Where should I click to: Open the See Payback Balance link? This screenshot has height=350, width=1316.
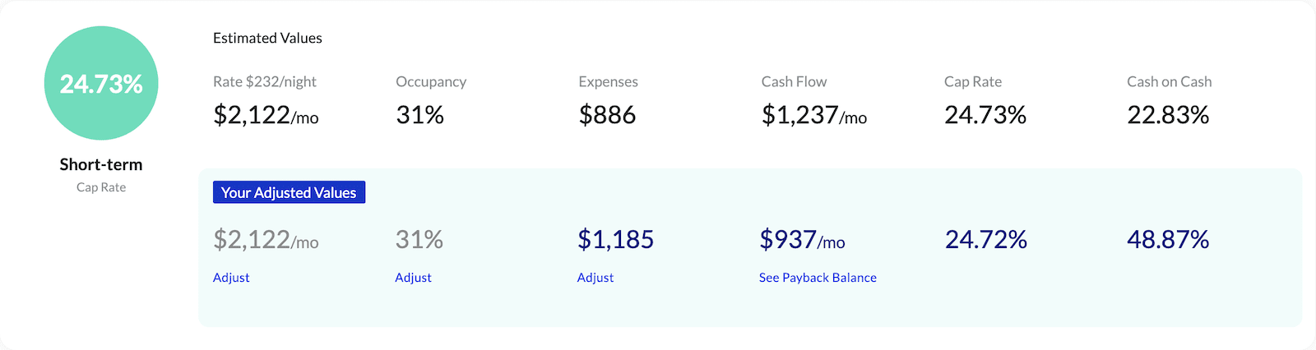point(818,278)
